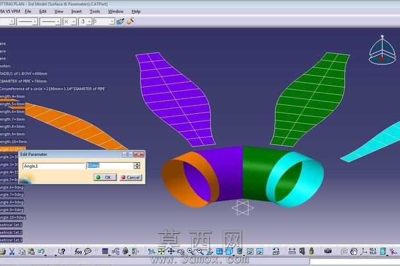Open the Tools menu

pos(95,11)
